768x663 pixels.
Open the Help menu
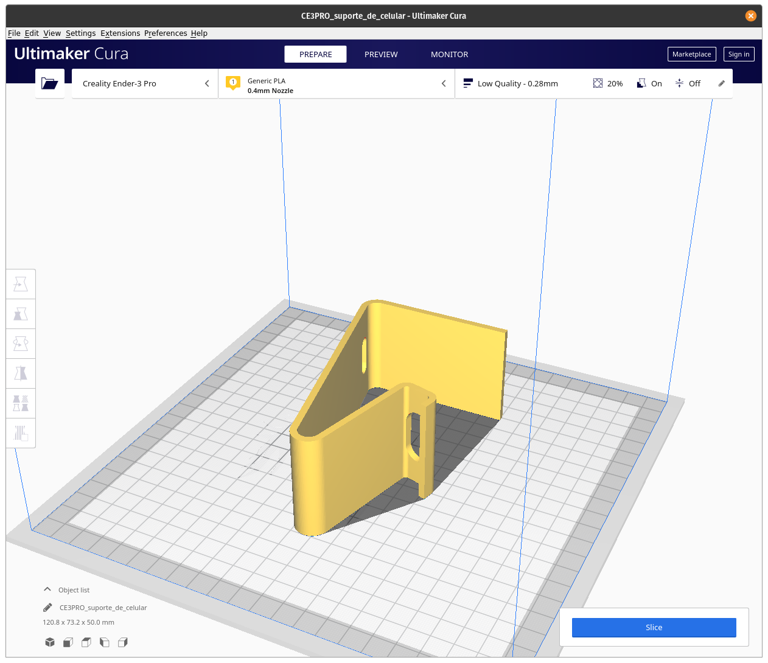(x=199, y=33)
